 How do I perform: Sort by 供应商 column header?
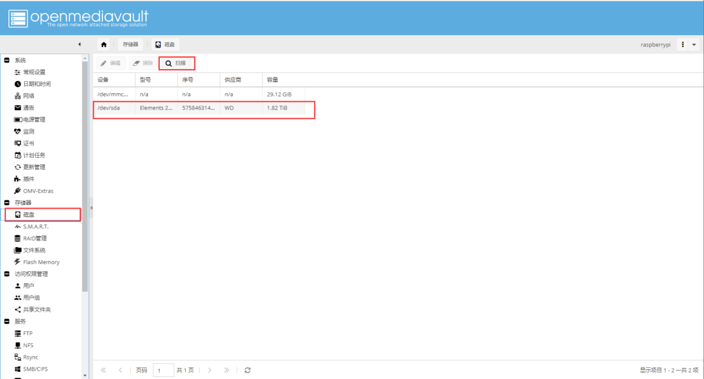tap(241, 80)
